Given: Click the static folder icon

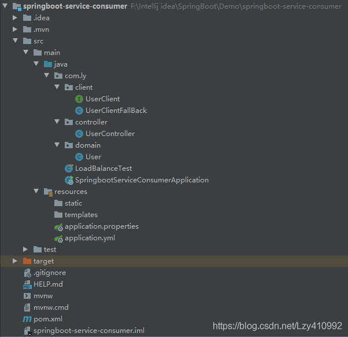Looking at the screenshot, I should [58, 203].
